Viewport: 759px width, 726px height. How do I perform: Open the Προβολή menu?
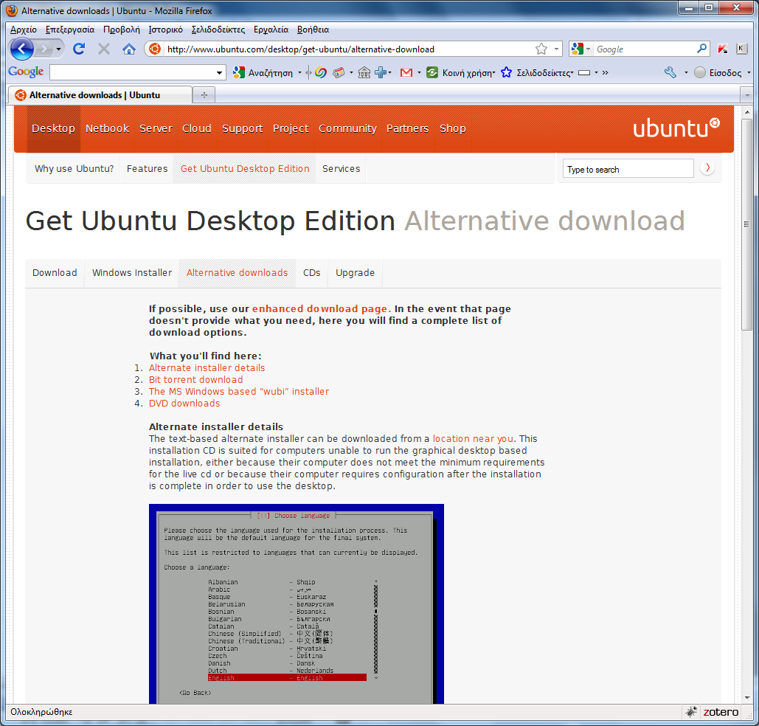point(122,30)
